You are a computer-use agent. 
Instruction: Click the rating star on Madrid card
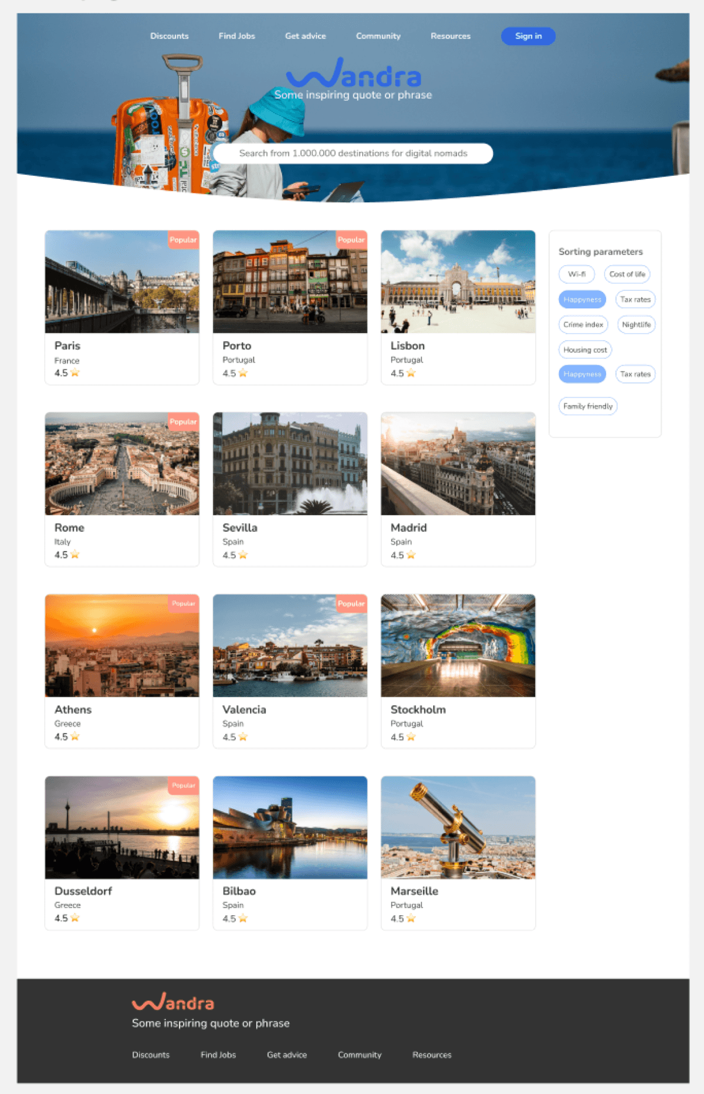click(411, 555)
